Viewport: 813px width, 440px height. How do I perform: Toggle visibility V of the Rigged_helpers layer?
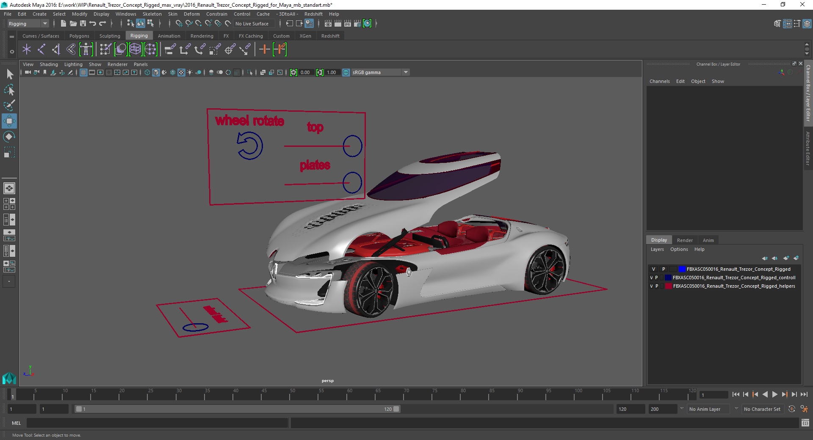pos(652,286)
